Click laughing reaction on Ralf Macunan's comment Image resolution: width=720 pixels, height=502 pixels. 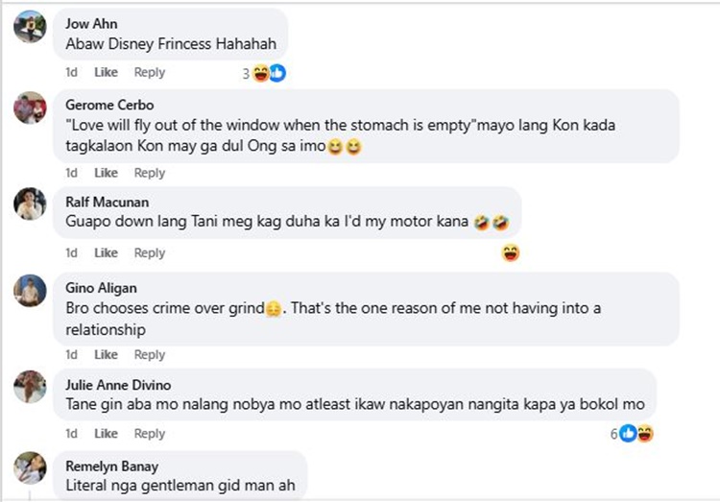click(511, 253)
